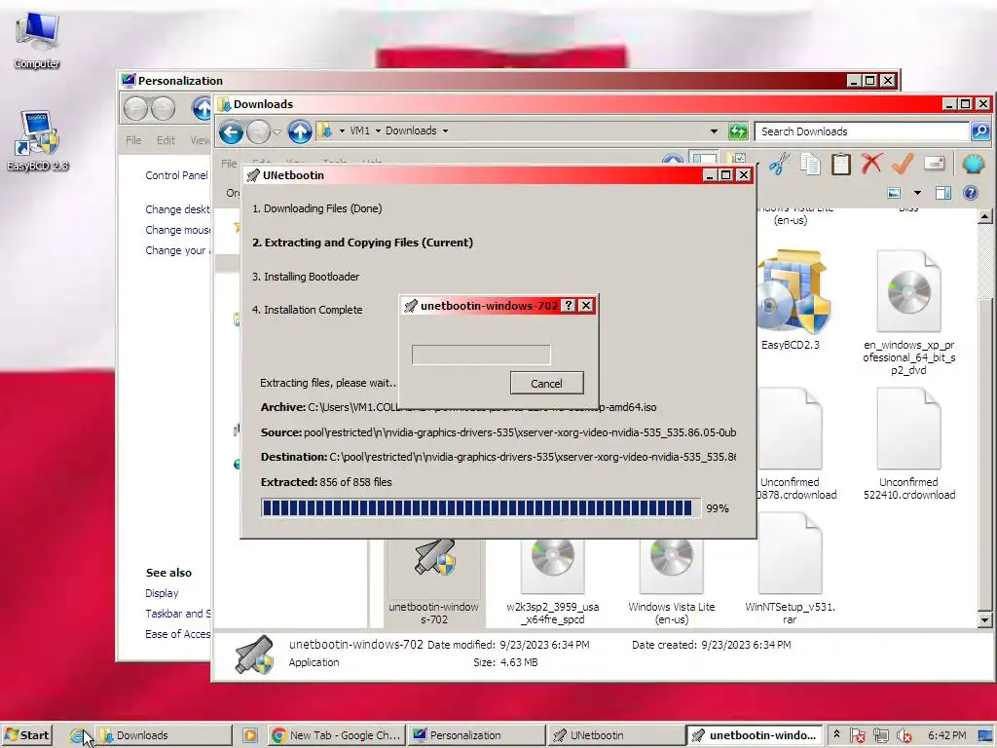Select the Windows Vista Lite (en-us) disc image
The height and width of the screenshot is (748, 997).
point(672,582)
